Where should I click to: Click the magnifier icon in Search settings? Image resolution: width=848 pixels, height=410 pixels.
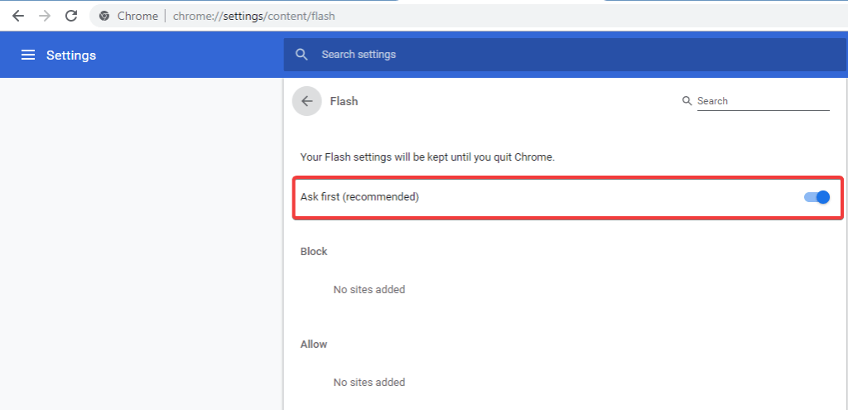pyautogui.click(x=302, y=55)
